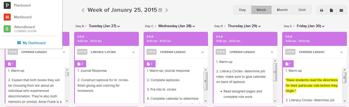Click the Planboard app icon

[7, 5]
